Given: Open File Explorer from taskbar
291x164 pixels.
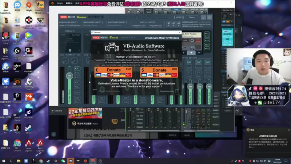Looking at the screenshot, I should (x=19, y=161).
